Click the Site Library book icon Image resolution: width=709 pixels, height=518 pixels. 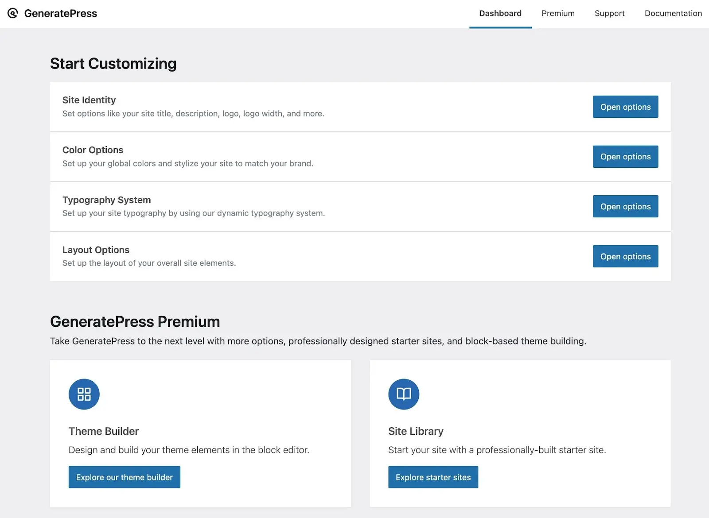click(404, 394)
